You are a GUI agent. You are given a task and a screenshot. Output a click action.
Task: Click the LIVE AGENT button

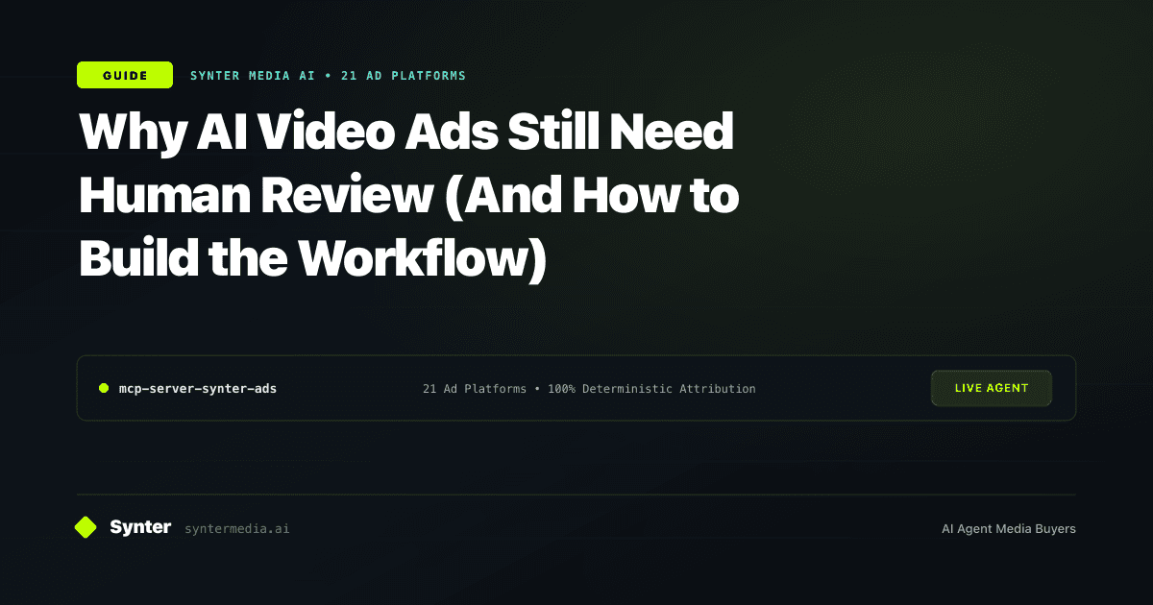992,388
